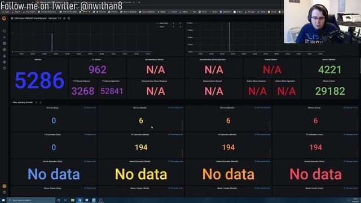Image resolution: width=361 pixels, height=203 pixels.
Task: Open the TV Shows panel title menu
Action: tap(96, 60)
